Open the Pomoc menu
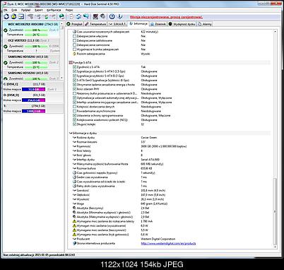 (x=69, y=10)
